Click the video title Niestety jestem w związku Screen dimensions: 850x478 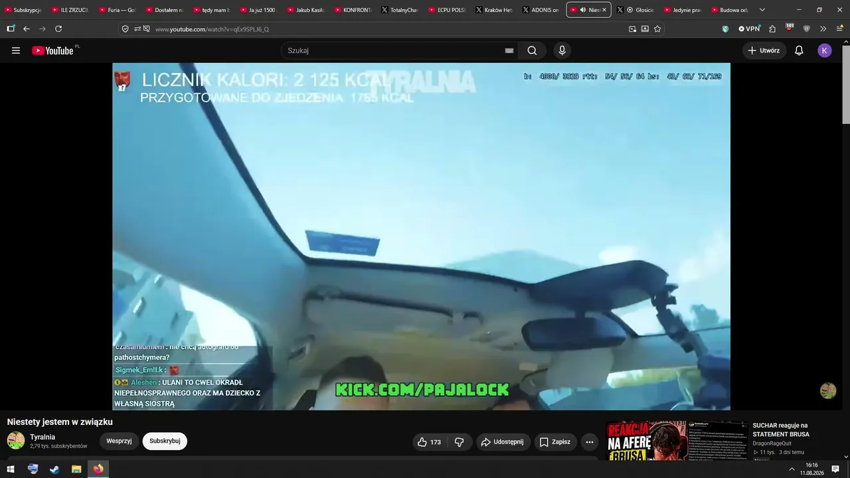click(60, 422)
